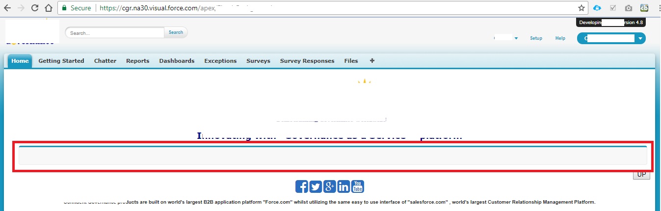Viewport: 661px width, 211px height.
Task: Go to the Dashboards tab
Action: pyautogui.click(x=177, y=61)
